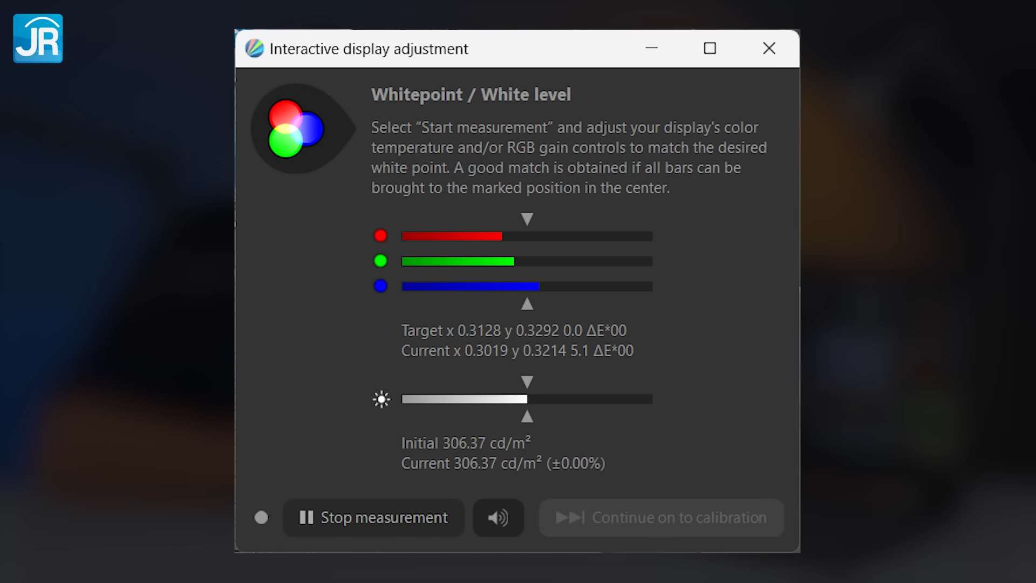Click the Current 306.37 cd/m² value
The image size is (1036, 583).
coord(503,463)
